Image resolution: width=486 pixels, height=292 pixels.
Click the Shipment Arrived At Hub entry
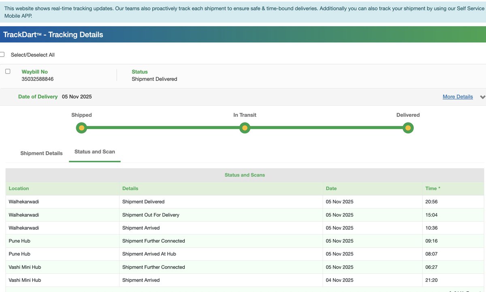pyautogui.click(x=149, y=254)
